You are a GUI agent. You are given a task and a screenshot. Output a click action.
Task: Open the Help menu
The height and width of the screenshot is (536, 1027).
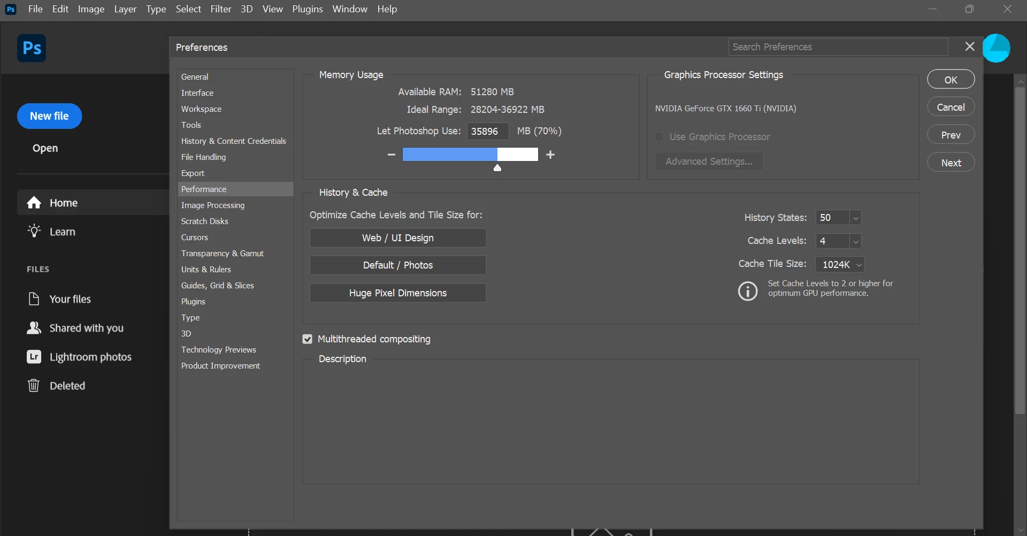tap(387, 9)
